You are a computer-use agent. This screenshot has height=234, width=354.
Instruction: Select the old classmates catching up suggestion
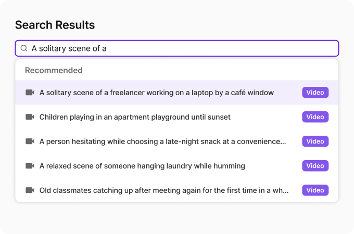tap(164, 190)
